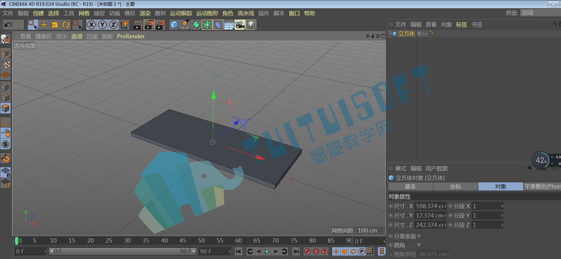Select the Move tool in the top toolbar

point(44,25)
